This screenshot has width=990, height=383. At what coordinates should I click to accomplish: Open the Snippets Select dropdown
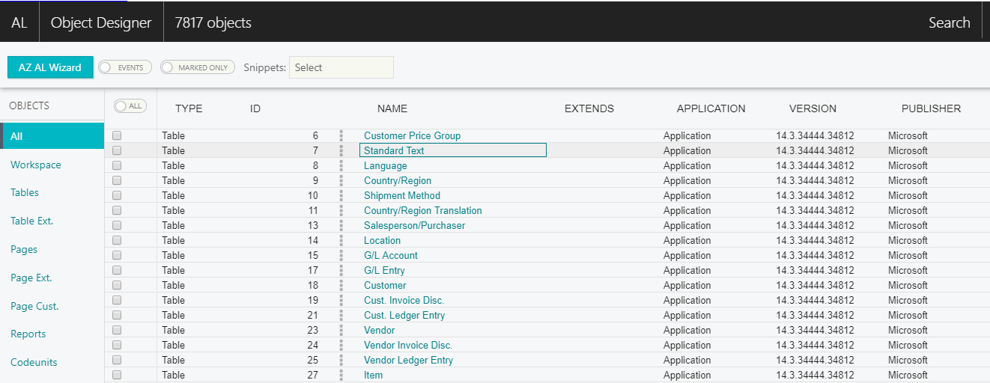coord(341,67)
